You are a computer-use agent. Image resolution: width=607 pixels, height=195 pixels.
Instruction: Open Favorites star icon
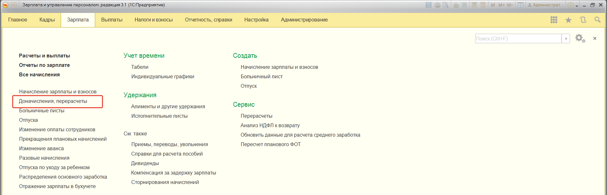coord(568,20)
